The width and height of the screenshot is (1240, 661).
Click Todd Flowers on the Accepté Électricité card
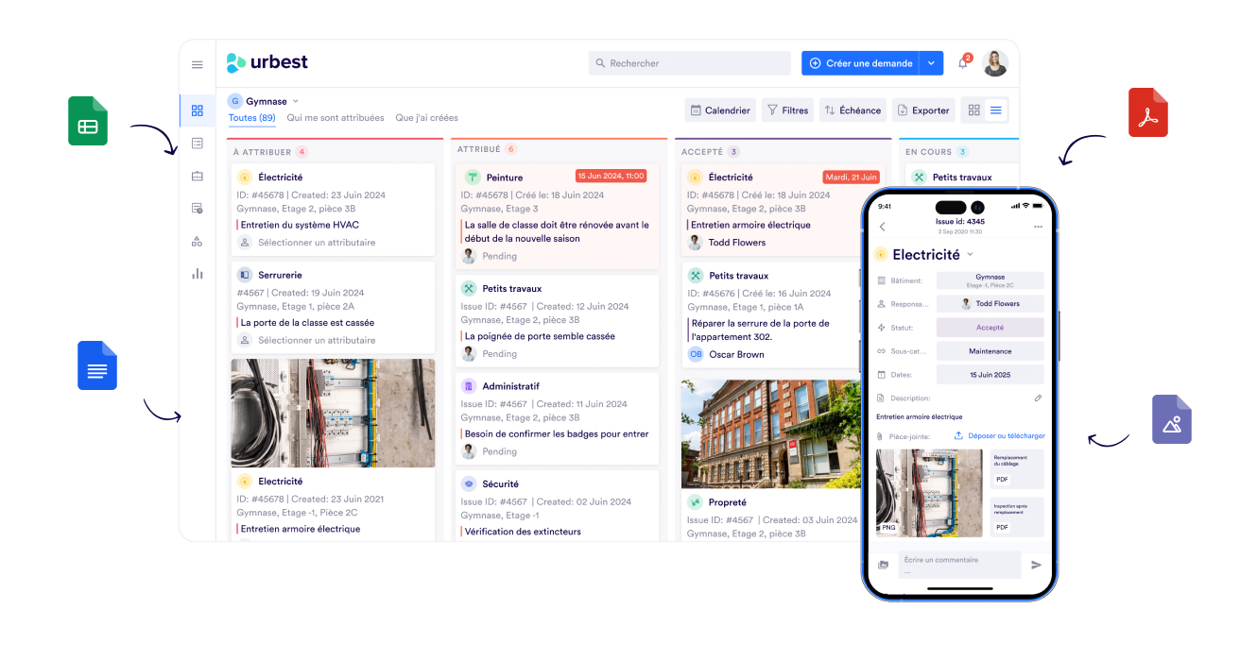coord(737,243)
